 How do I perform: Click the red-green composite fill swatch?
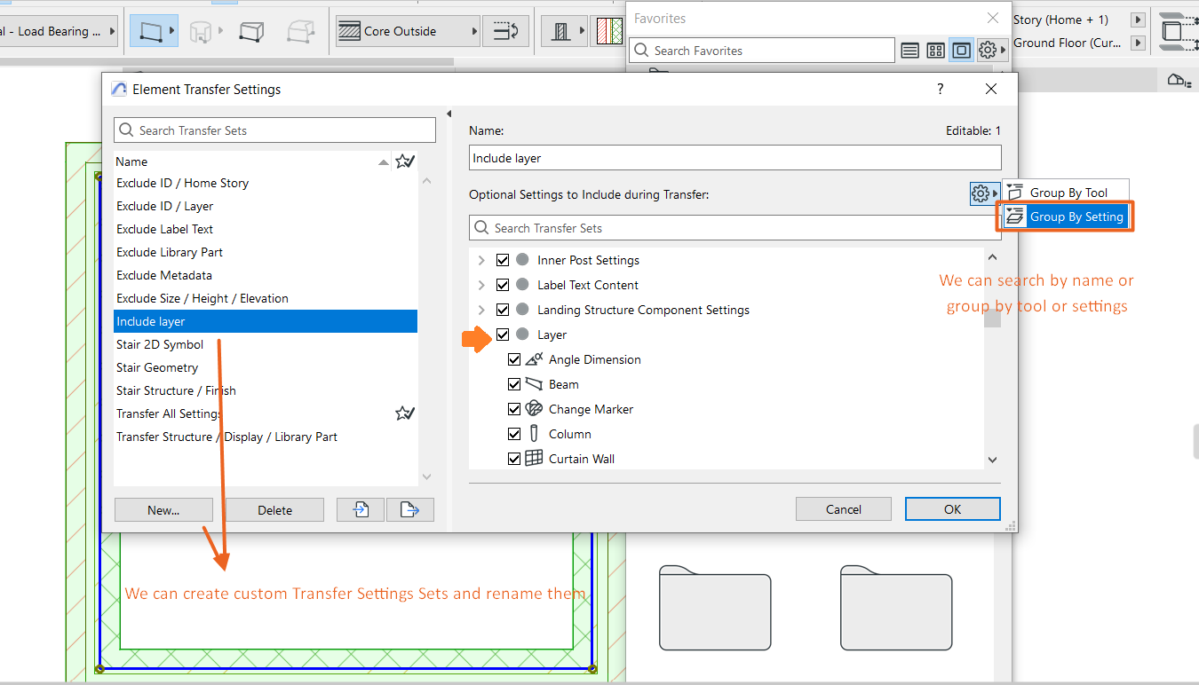[609, 31]
